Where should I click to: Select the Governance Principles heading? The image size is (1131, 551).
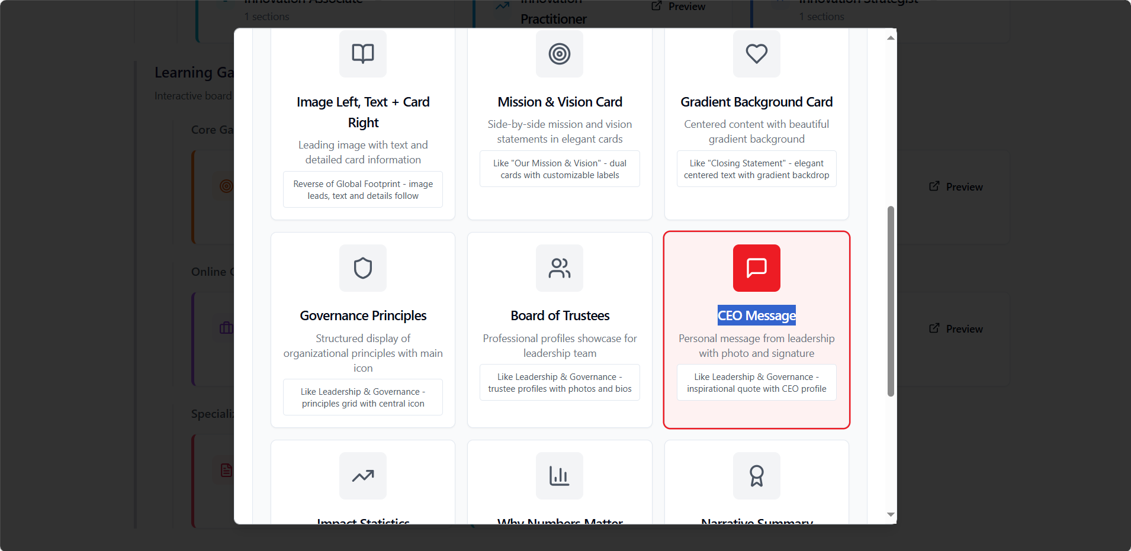coord(362,315)
